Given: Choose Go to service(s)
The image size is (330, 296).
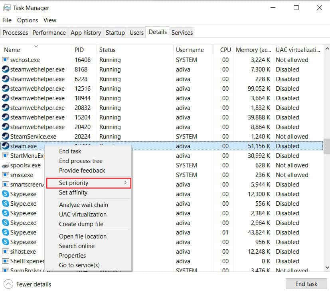Looking at the screenshot, I should coord(79,265).
